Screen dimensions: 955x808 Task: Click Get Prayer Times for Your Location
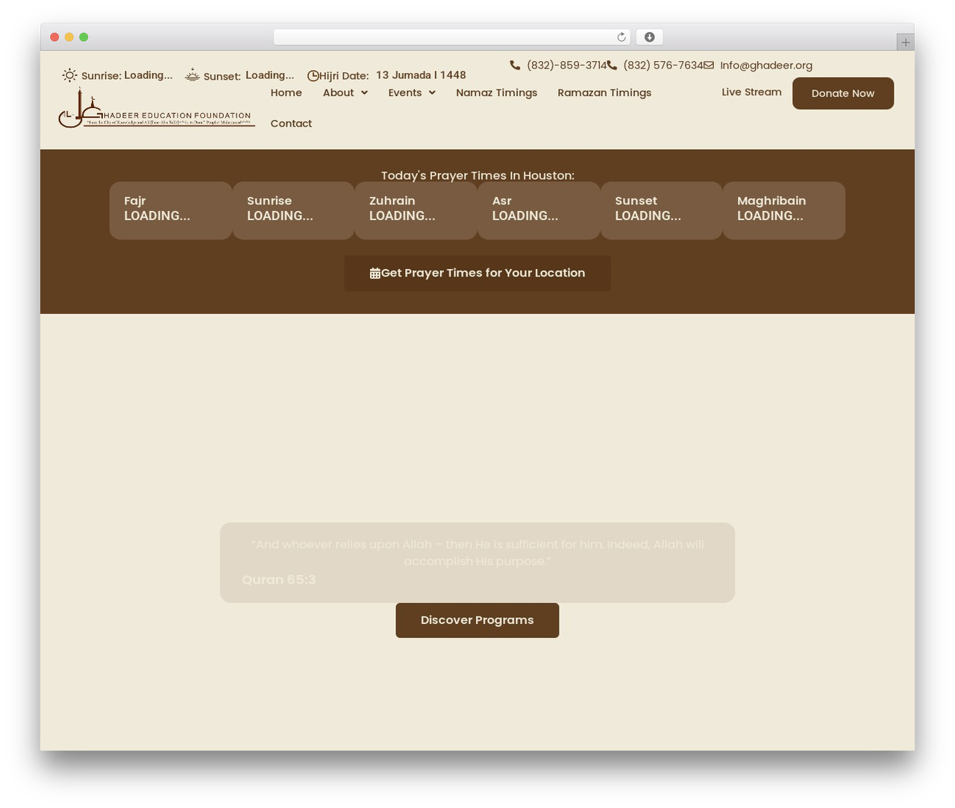pos(477,273)
